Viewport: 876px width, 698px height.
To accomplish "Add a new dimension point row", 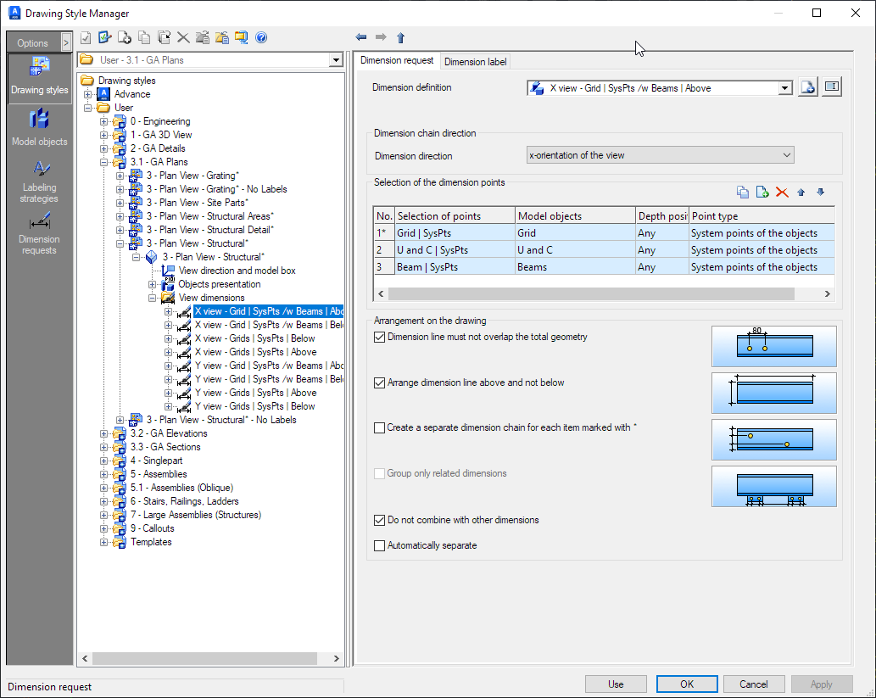I will point(762,193).
